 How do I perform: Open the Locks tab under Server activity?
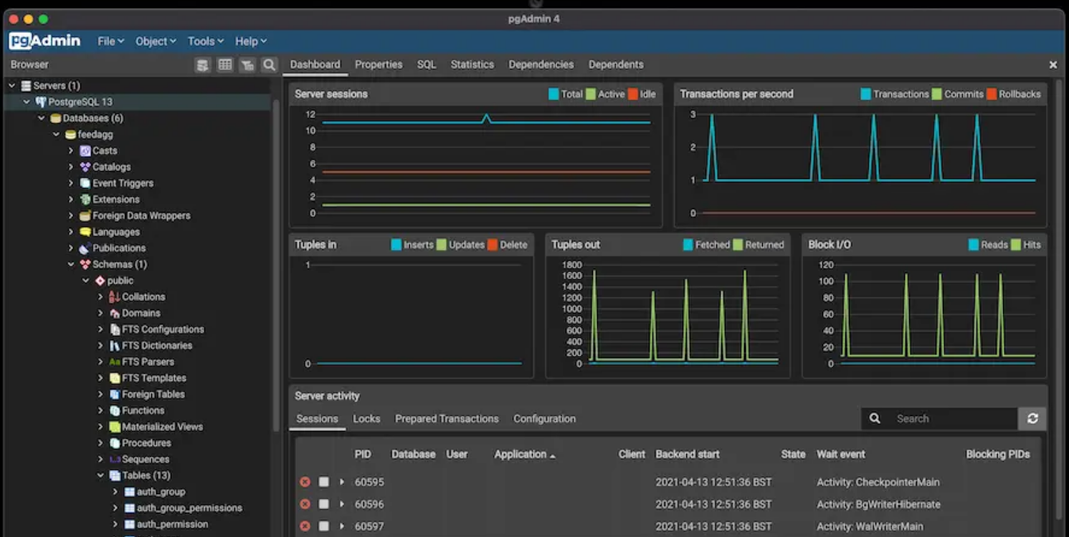(366, 418)
